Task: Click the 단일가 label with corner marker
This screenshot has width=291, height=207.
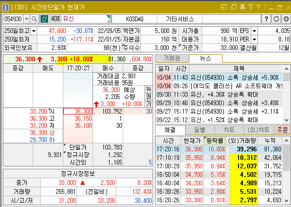Action: (78, 147)
